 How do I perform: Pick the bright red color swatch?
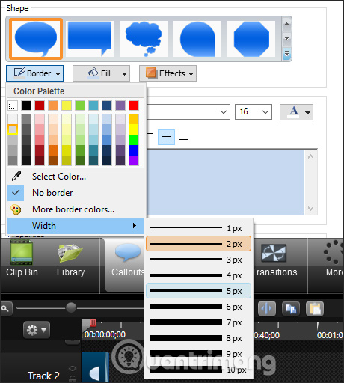134,105
